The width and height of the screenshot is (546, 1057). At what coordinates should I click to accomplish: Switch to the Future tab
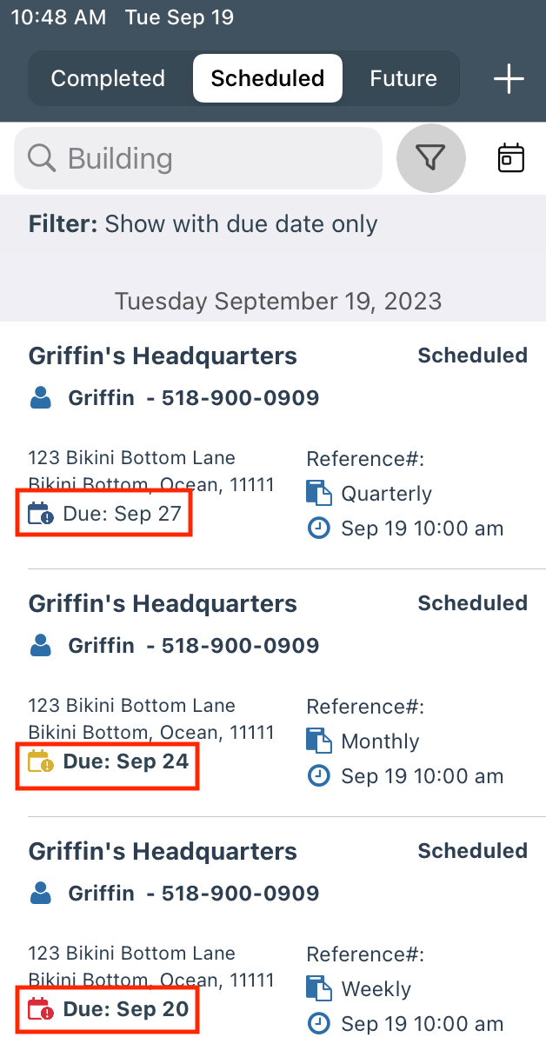(403, 78)
